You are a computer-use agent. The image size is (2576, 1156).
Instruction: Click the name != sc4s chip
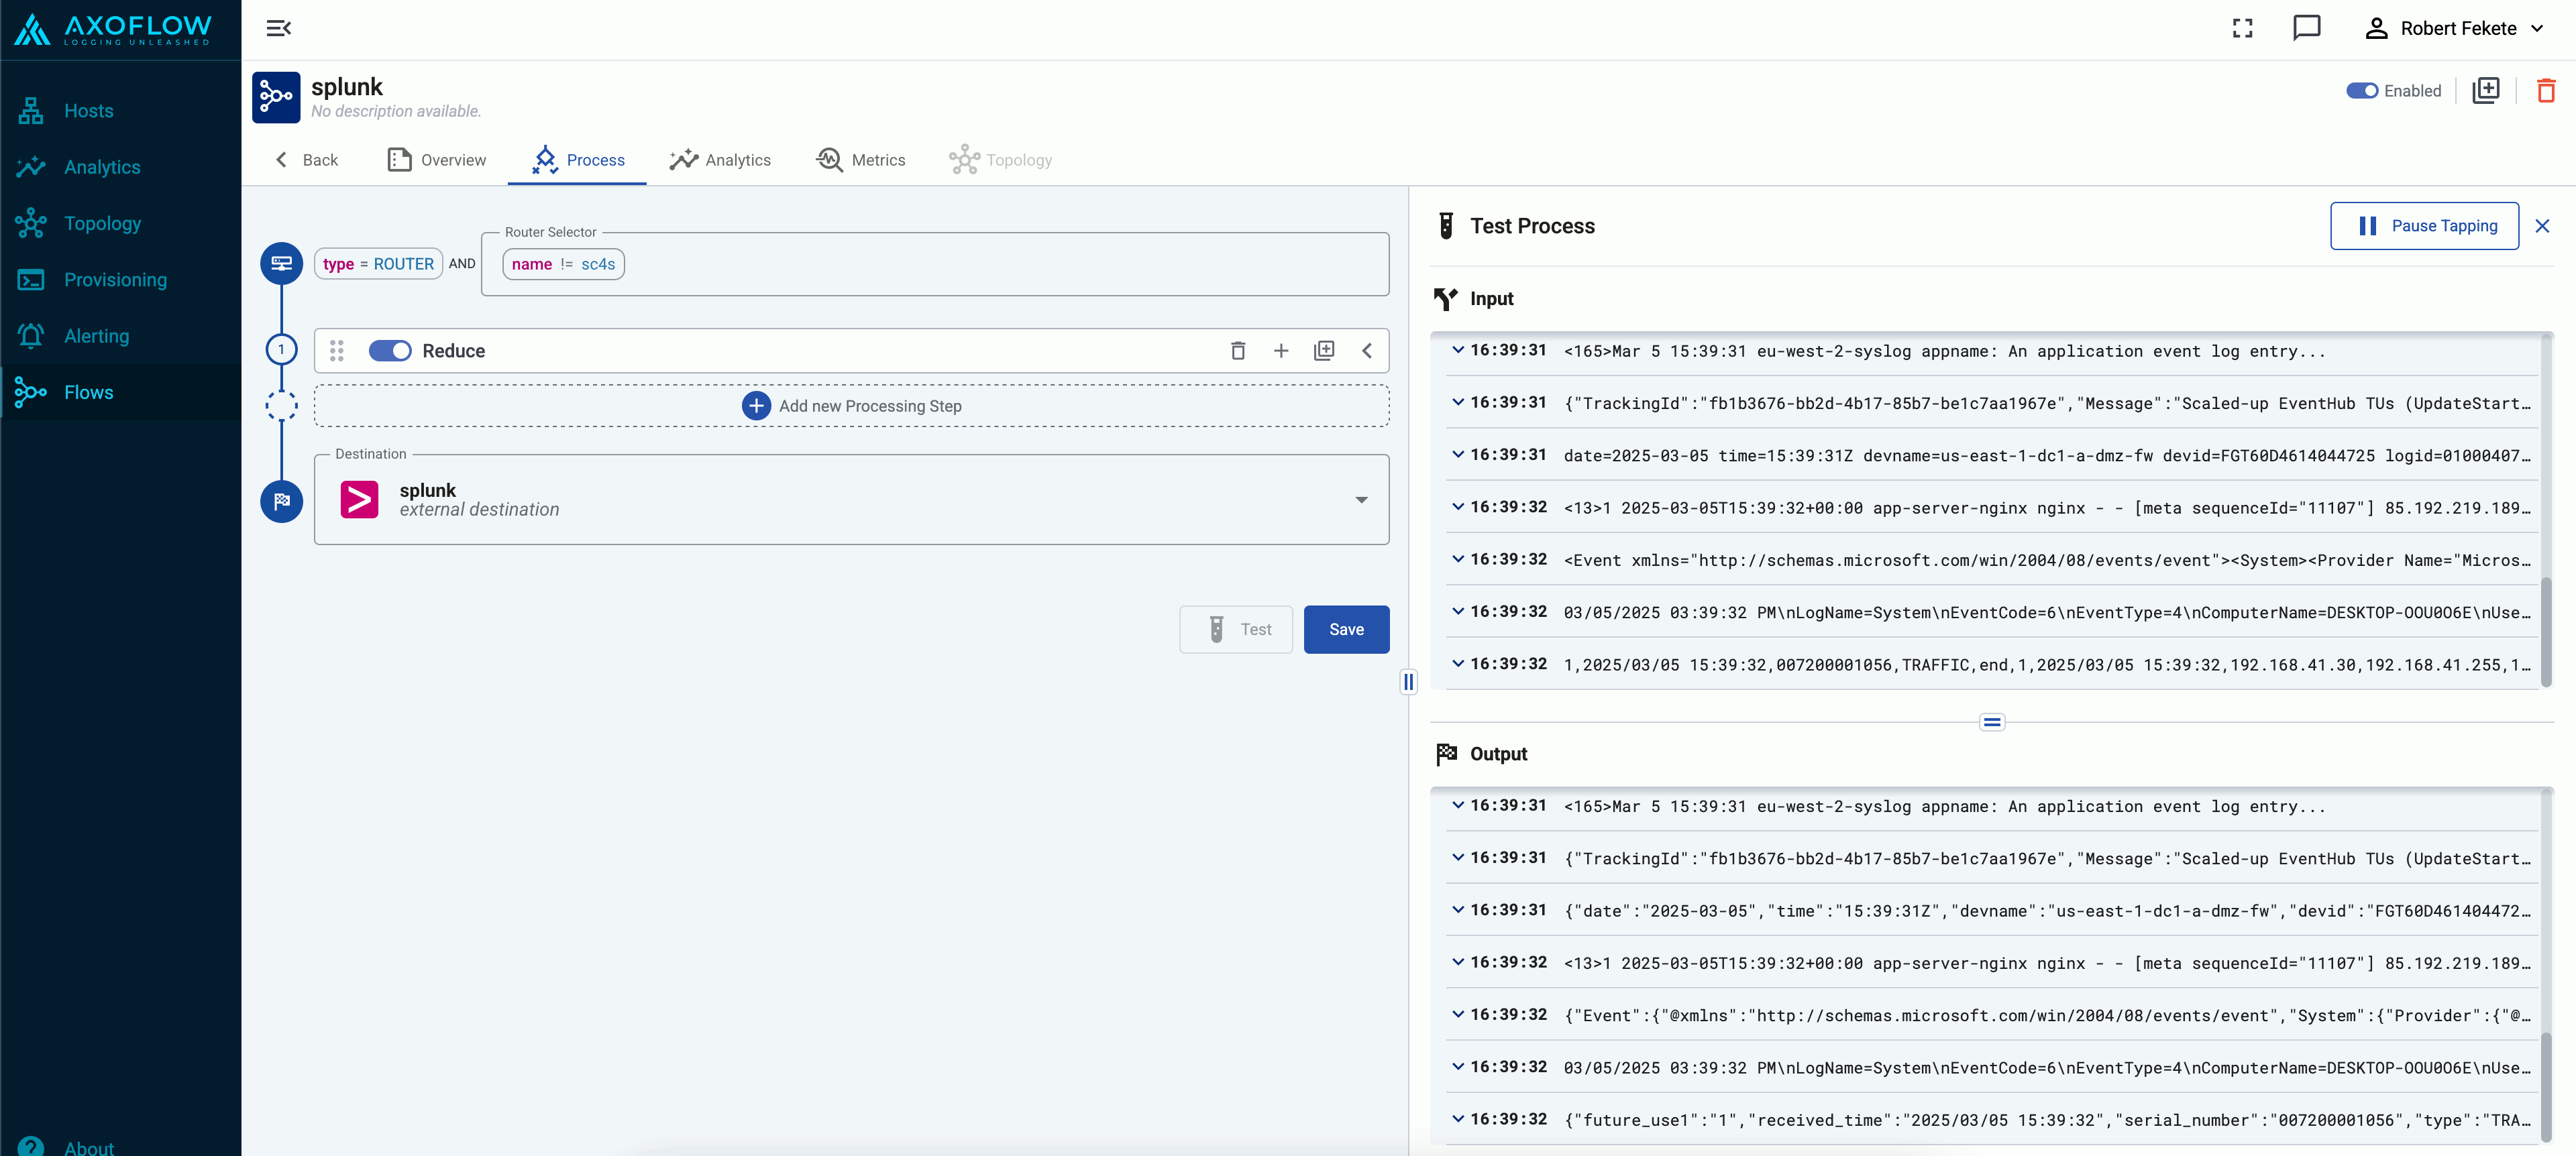point(563,264)
